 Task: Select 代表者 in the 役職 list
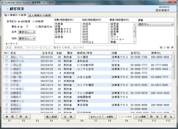click(x=59, y=24)
